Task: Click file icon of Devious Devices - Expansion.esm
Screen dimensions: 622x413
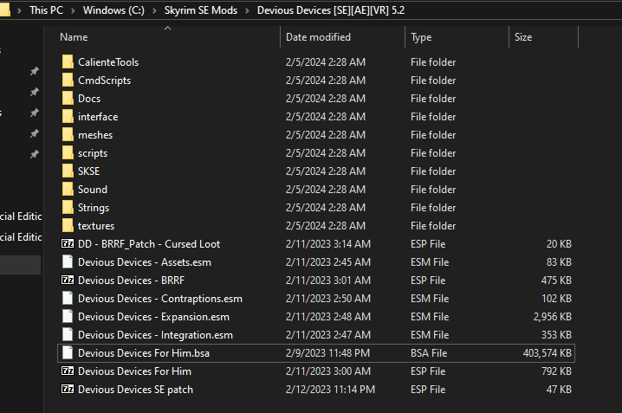Action: point(68,317)
